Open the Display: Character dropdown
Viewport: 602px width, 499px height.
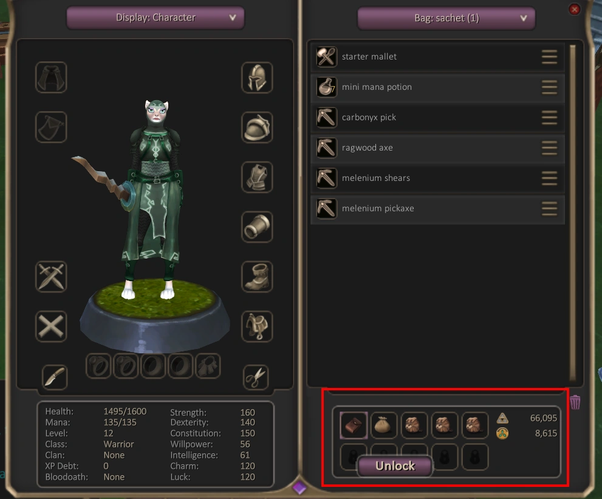(x=156, y=18)
